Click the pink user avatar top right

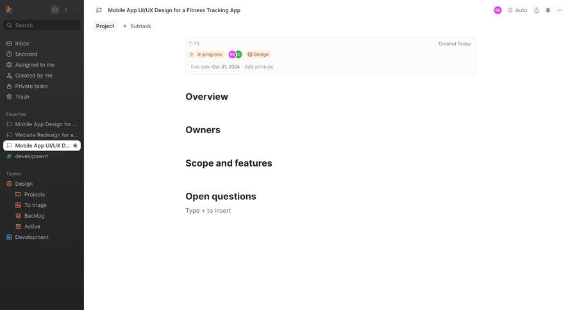[498, 10]
